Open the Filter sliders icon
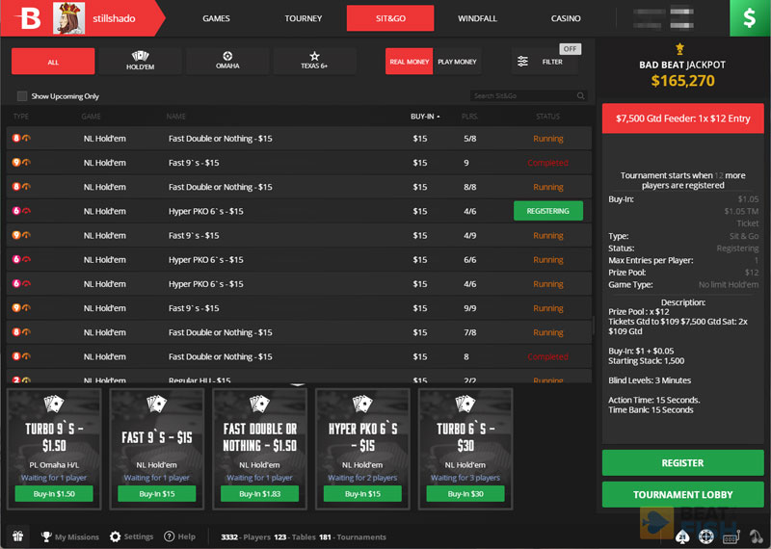This screenshot has width=771, height=549. pyautogui.click(x=522, y=62)
